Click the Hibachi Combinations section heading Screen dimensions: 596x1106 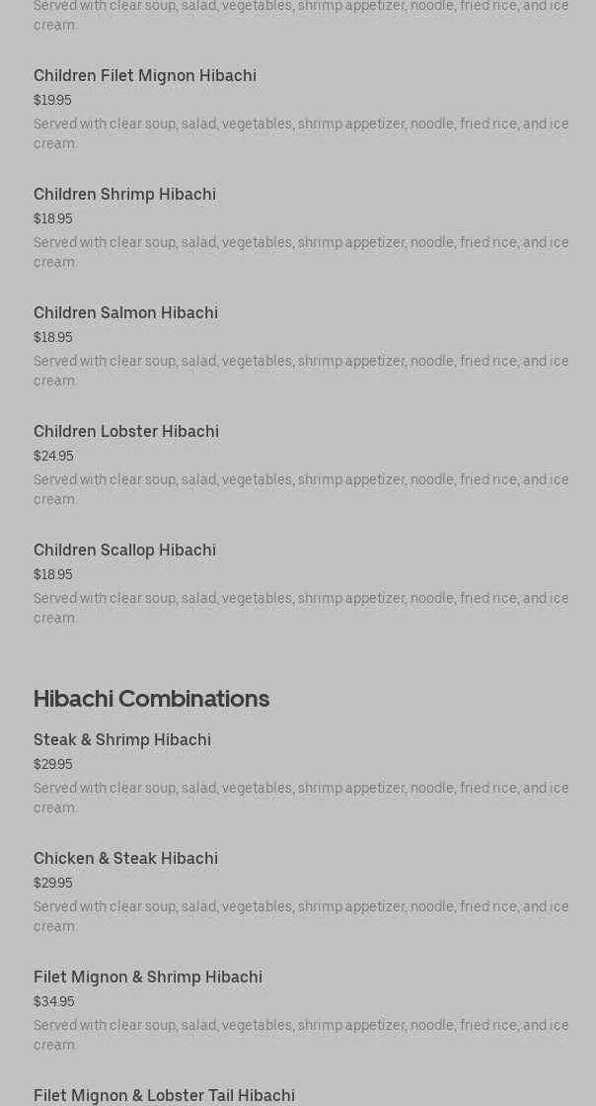[x=151, y=699]
